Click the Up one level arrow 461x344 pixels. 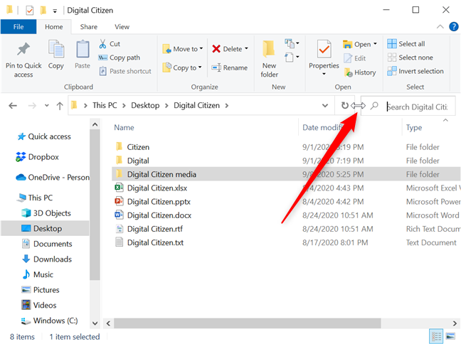pyautogui.click(x=60, y=105)
